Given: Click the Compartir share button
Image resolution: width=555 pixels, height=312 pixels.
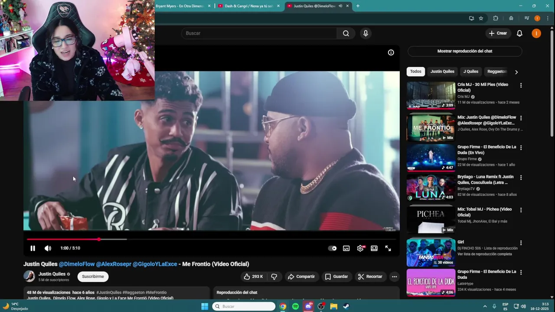Looking at the screenshot, I should pyautogui.click(x=301, y=276).
